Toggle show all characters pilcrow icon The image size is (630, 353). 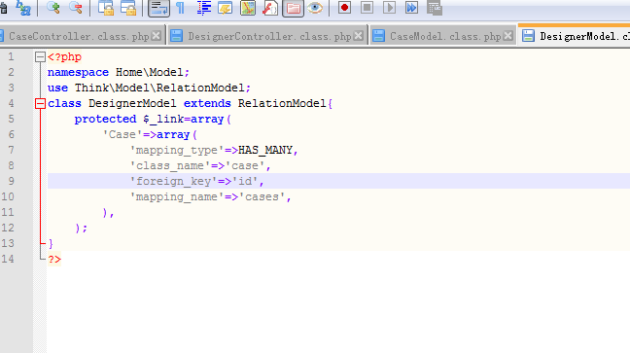(181, 8)
